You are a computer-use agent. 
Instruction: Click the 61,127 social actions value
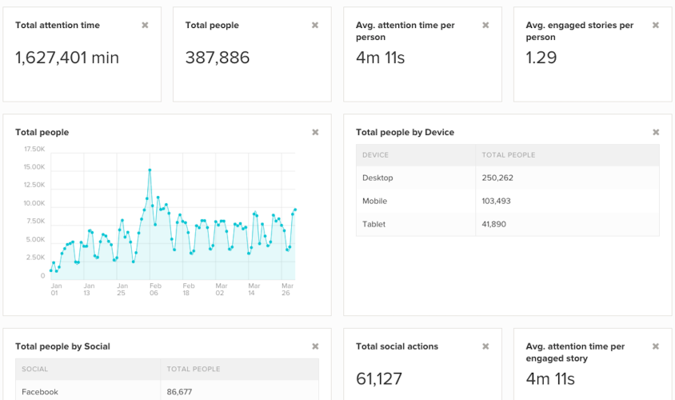(x=379, y=379)
